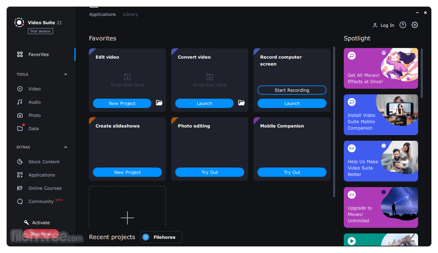
Task: Click Start Recording in Record computer screen card
Action: pyautogui.click(x=292, y=90)
